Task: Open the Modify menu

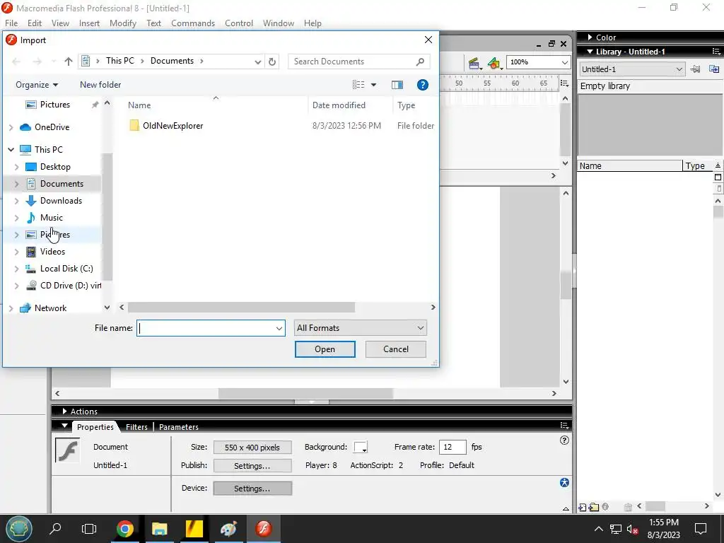Action: click(x=123, y=23)
